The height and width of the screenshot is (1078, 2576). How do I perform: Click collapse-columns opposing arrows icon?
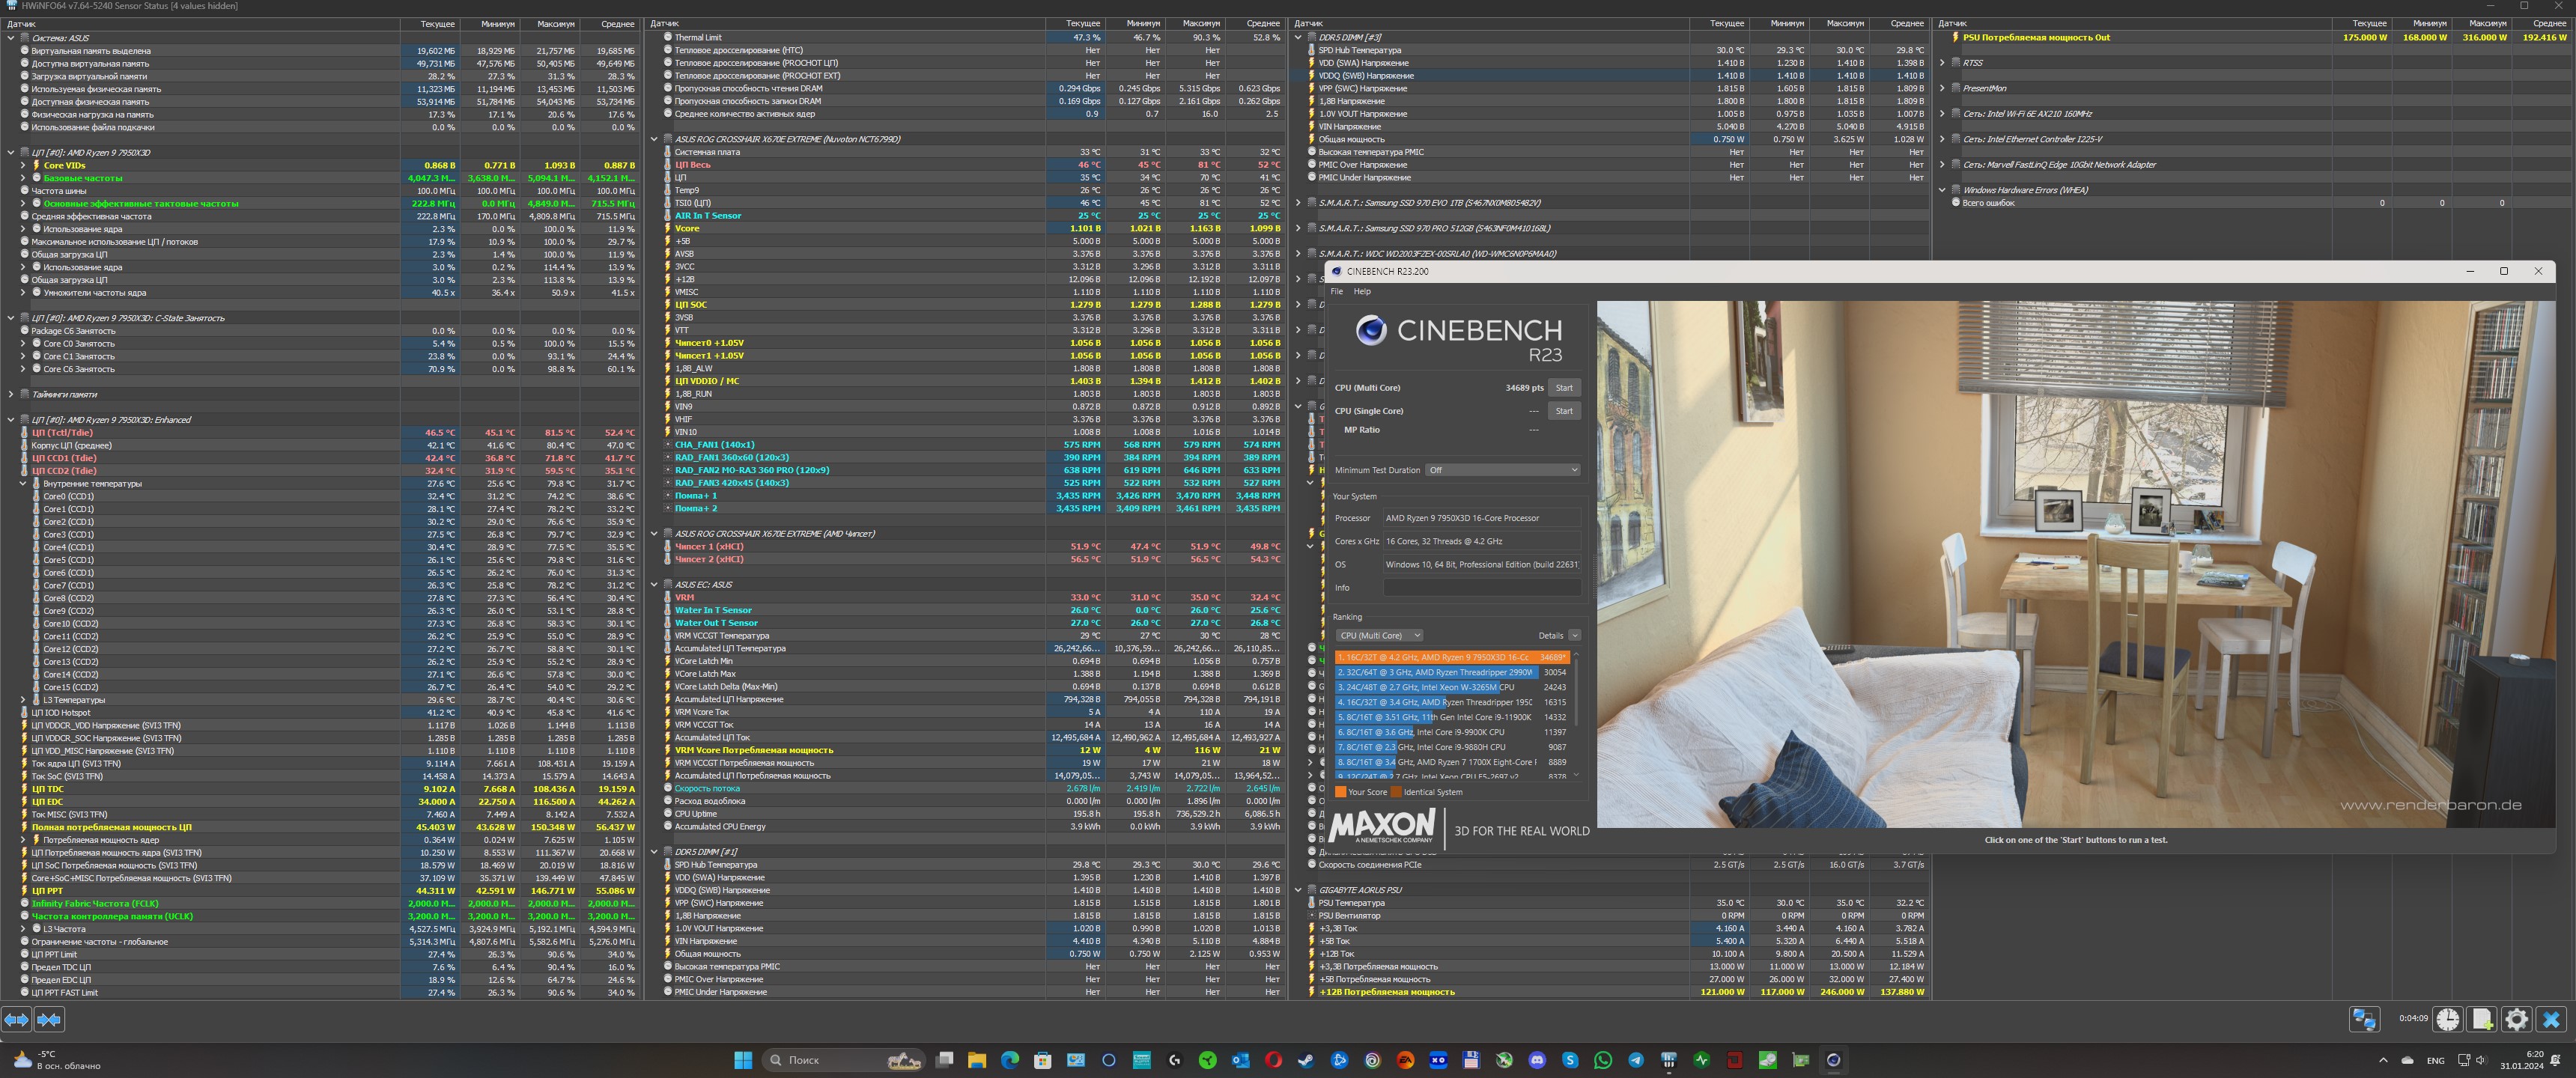tap(49, 1019)
